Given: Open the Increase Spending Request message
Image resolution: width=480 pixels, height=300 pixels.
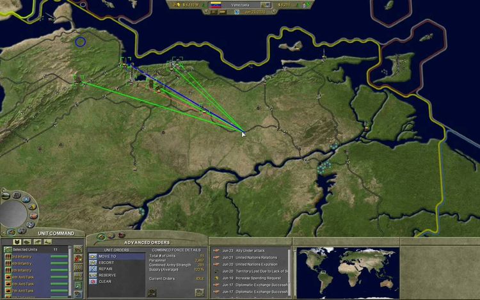Looking at the screenshot, I should tap(260, 278).
